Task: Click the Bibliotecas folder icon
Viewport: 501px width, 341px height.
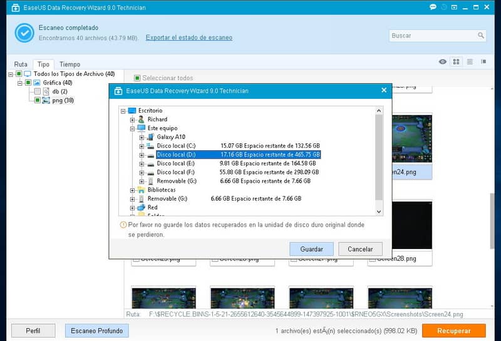Action: (x=142, y=190)
